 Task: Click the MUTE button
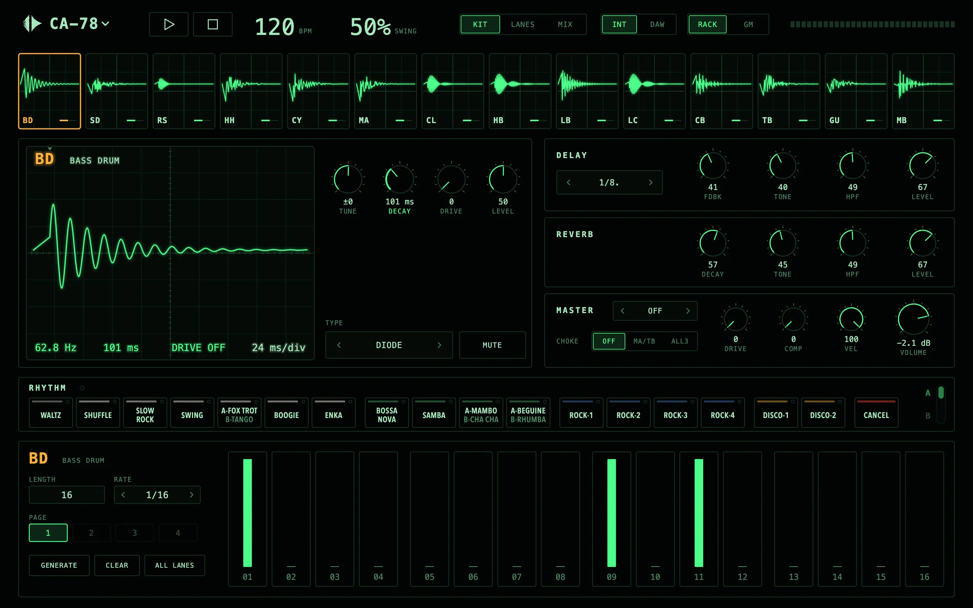[492, 345]
